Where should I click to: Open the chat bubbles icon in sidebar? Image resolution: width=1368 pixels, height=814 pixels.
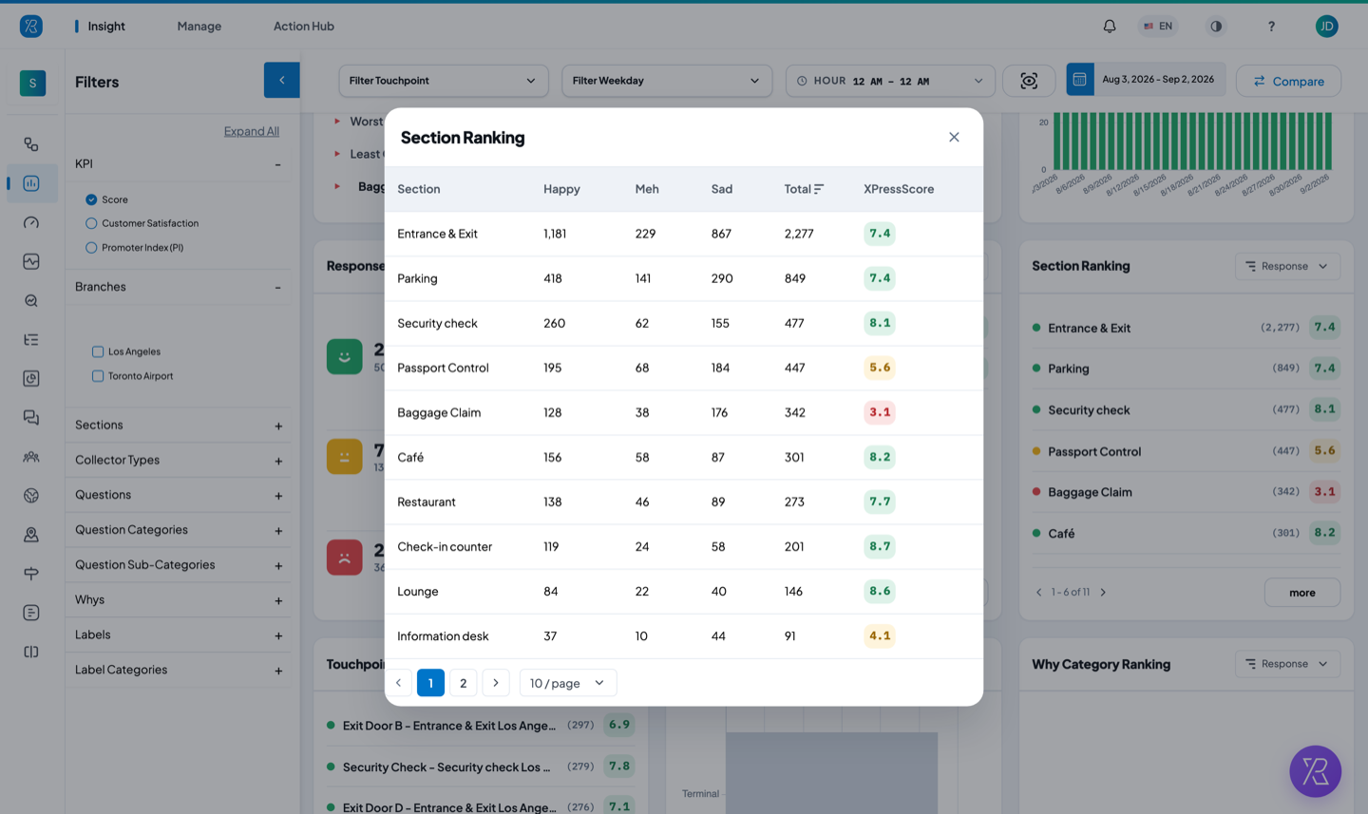tap(31, 417)
